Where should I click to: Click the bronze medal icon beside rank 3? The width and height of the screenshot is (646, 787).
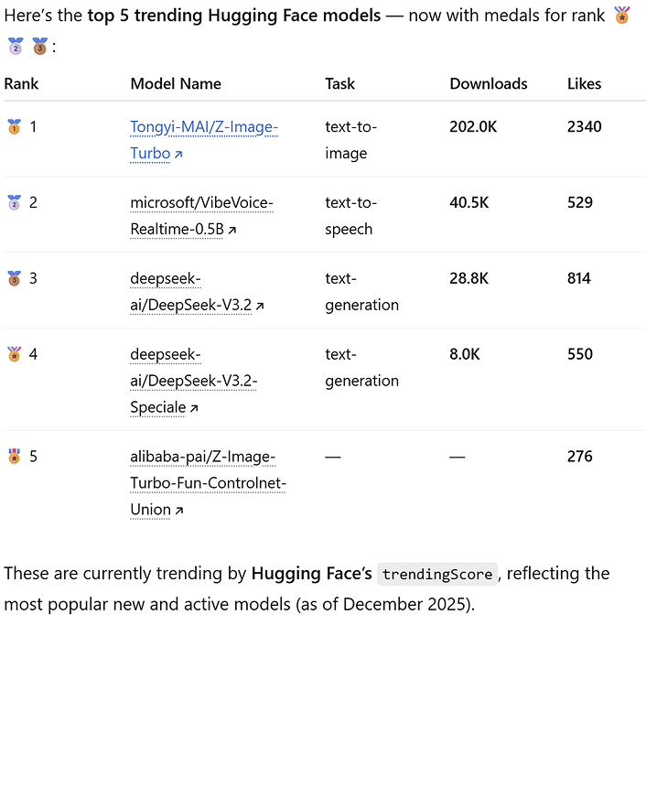(14, 278)
